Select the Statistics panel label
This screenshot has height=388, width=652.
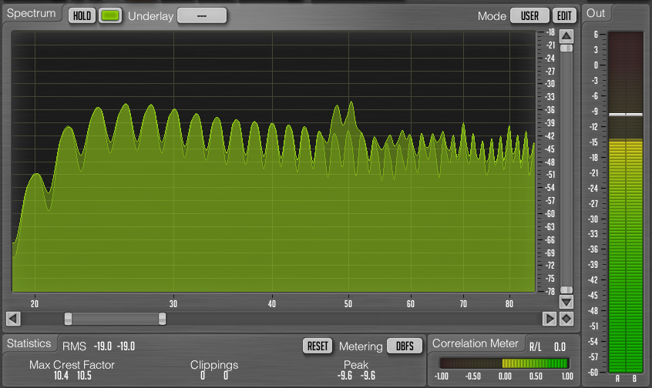point(30,343)
